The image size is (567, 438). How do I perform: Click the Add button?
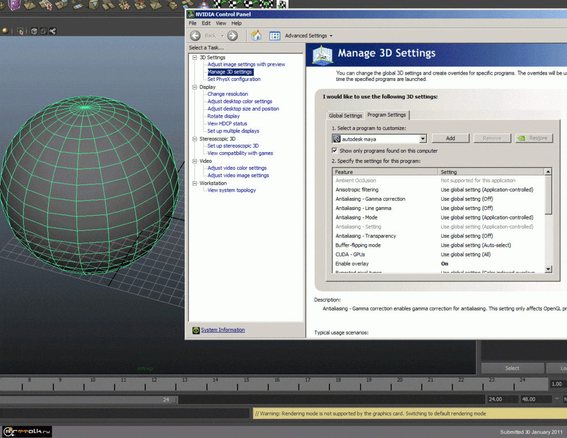click(x=450, y=138)
